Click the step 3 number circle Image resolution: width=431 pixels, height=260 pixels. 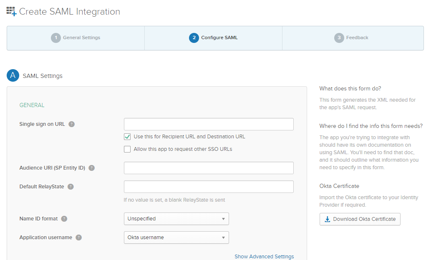tap(339, 38)
